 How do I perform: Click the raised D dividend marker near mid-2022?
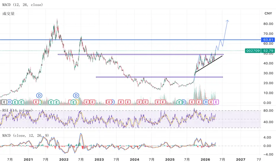point(76,95)
